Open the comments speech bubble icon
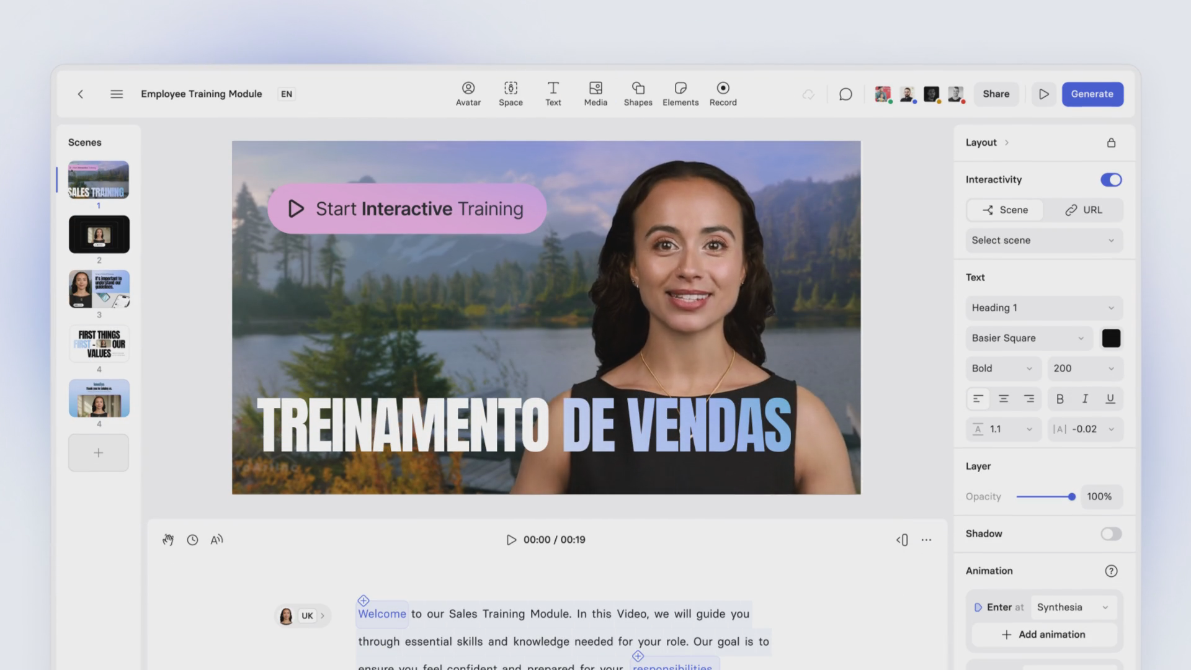Image resolution: width=1191 pixels, height=670 pixels. pyautogui.click(x=845, y=94)
